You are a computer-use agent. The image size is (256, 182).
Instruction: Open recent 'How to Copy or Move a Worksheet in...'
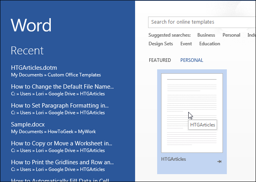point(61,143)
